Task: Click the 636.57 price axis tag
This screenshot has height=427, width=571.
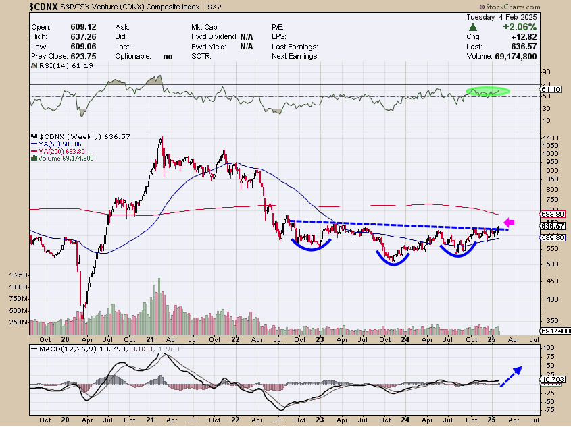Action: (x=553, y=226)
